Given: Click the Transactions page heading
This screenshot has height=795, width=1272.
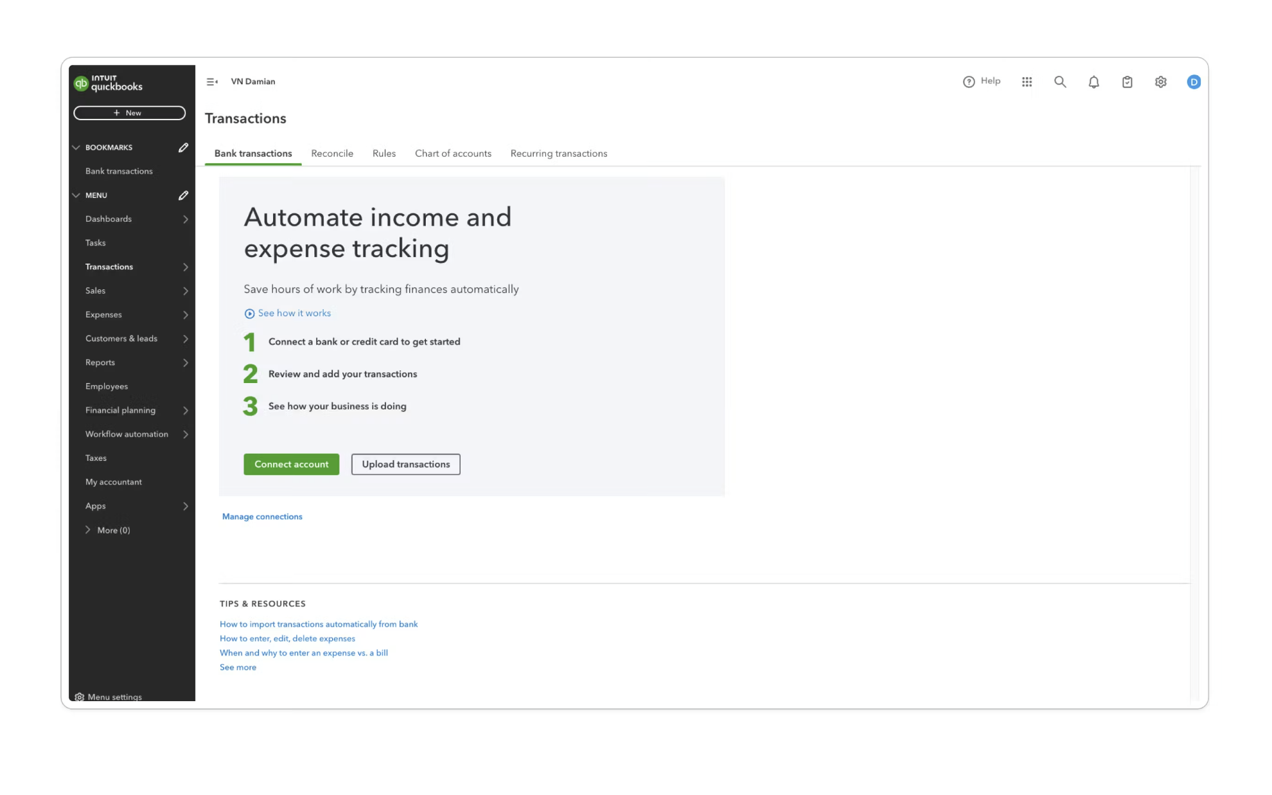Looking at the screenshot, I should (x=245, y=118).
